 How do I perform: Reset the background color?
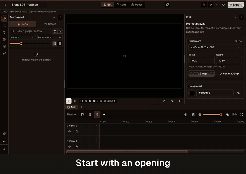tap(239, 93)
